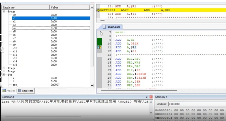Viewport: 226px width, 121px height.
Task: Click the registers panel scroll down arrow
Action: (92, 86)
